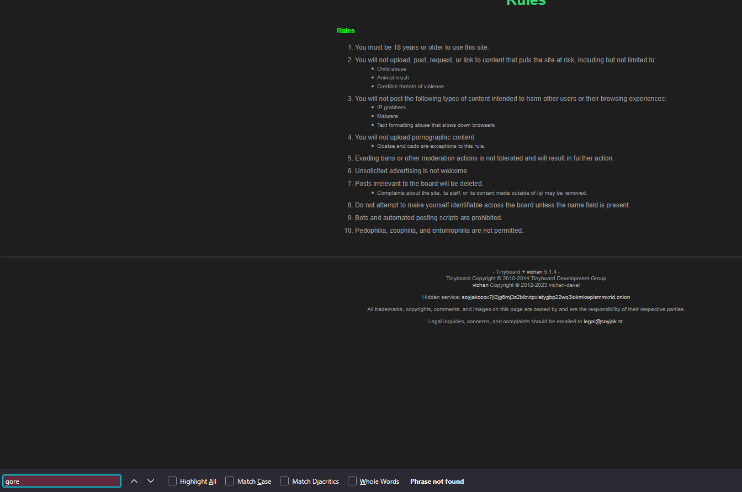This screenshot has height=492, width=742.
Task: Click the trademarks and copyrights notice
Action: point(526,309)
